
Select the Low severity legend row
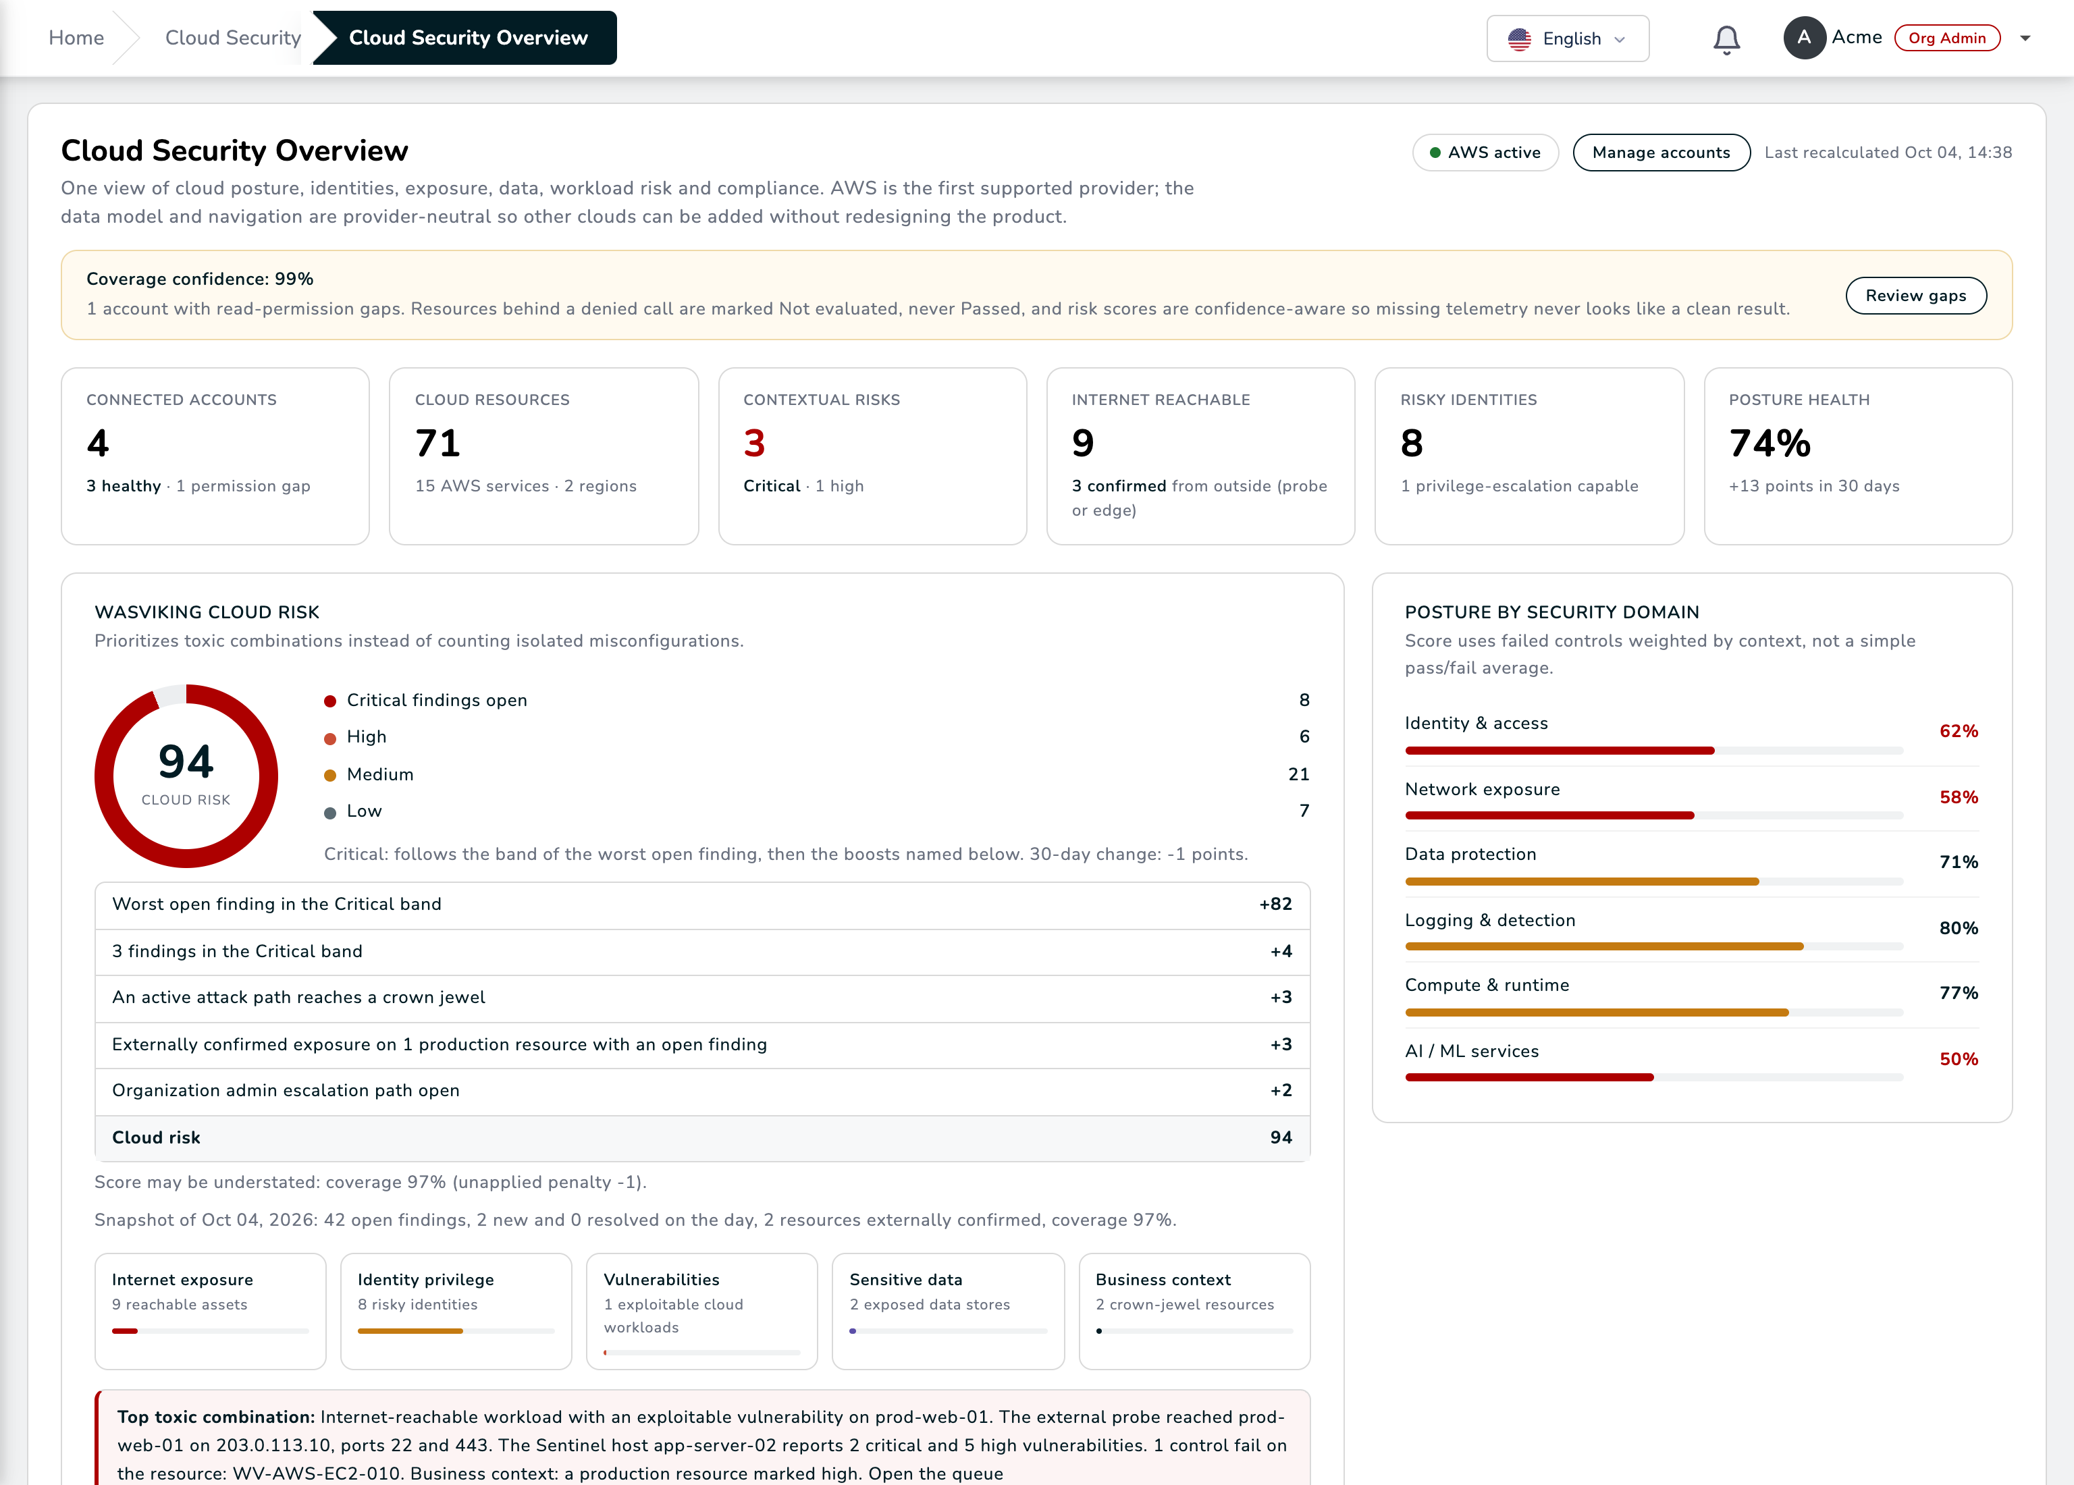pos(817,811)
